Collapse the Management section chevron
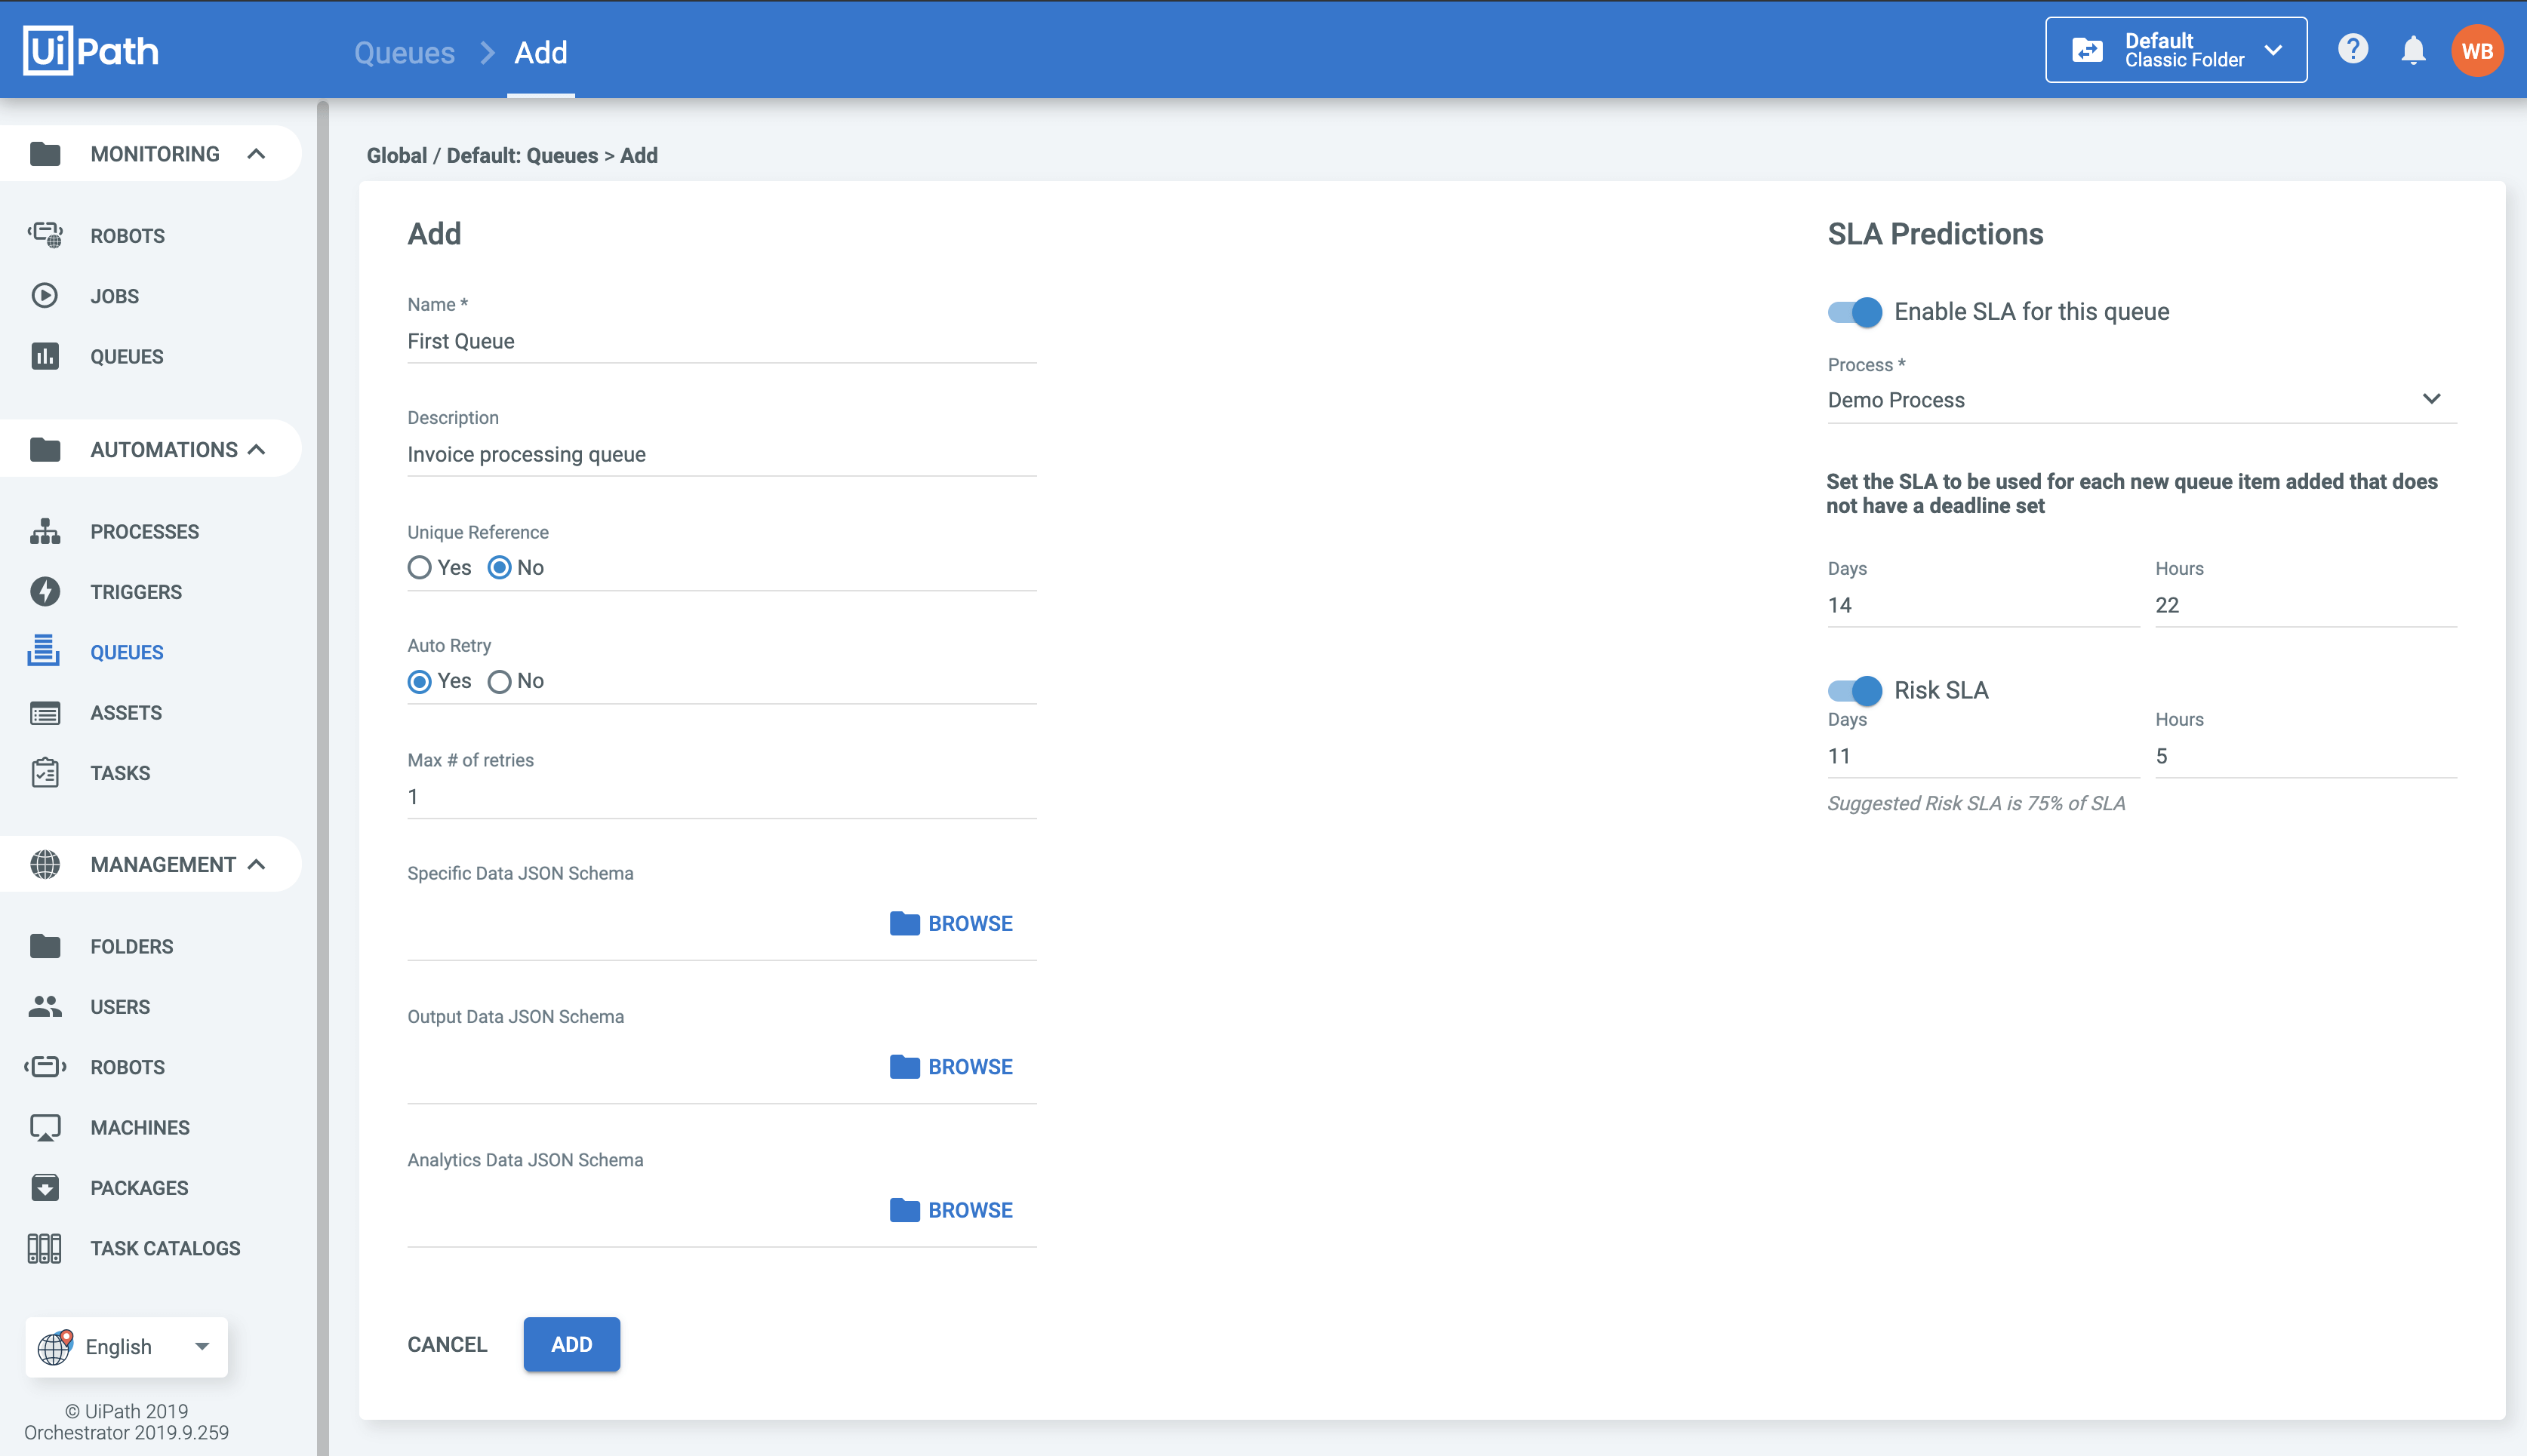This screenshot has height=1456, width=2527. [x=256, y=864]
